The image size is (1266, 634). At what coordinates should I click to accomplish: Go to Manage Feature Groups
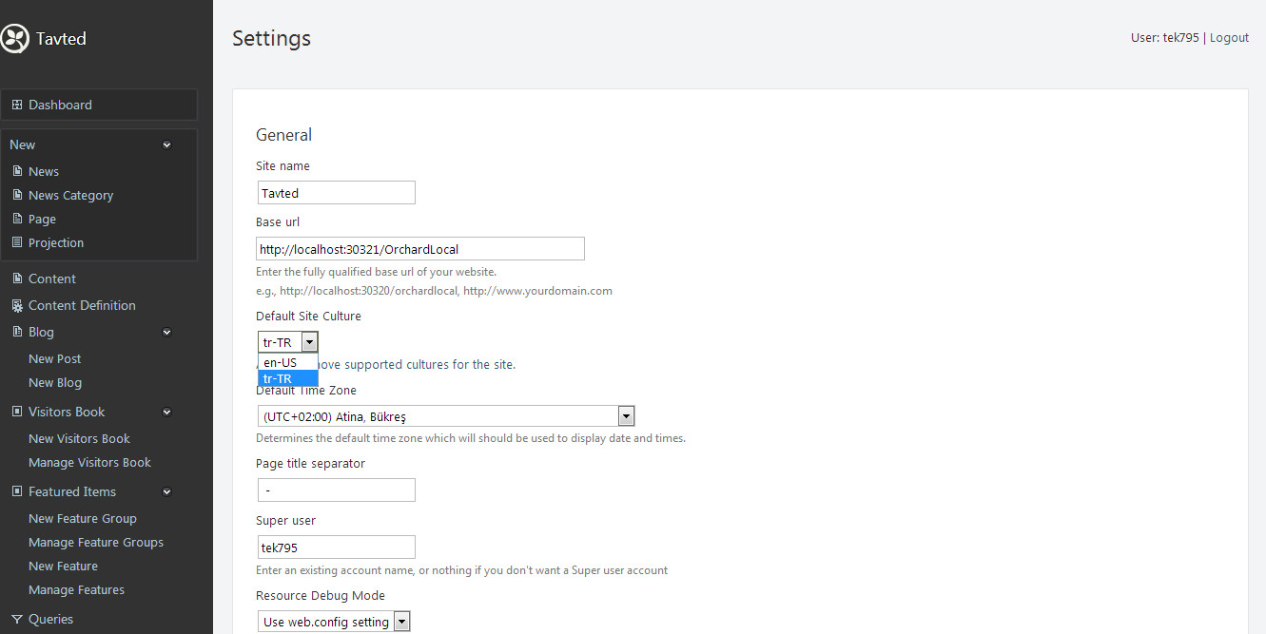[96, 542]
